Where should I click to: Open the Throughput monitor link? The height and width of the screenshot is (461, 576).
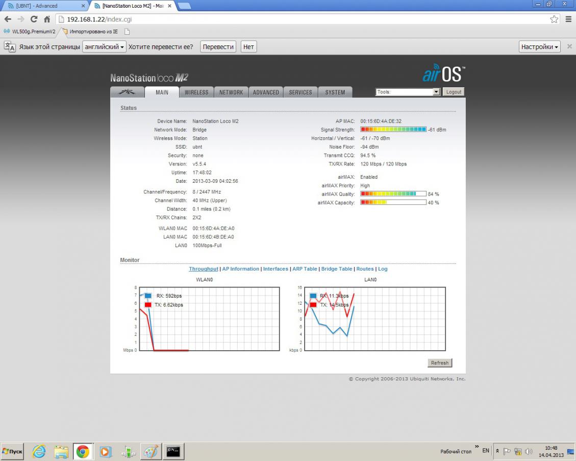pos(204,269)
